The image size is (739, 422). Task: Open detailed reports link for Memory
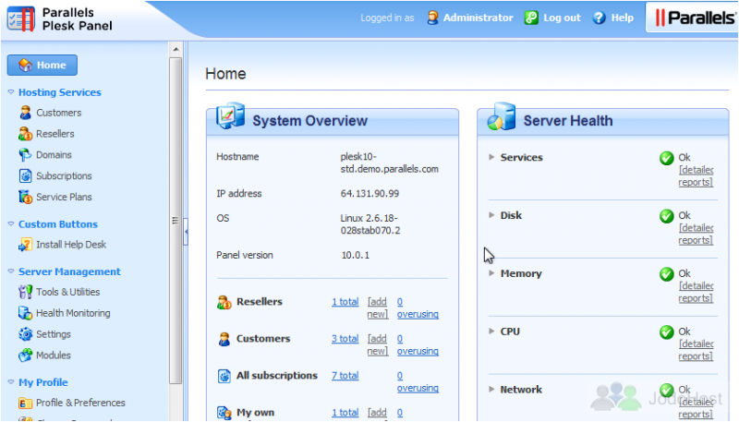click(x=697, y=292)
